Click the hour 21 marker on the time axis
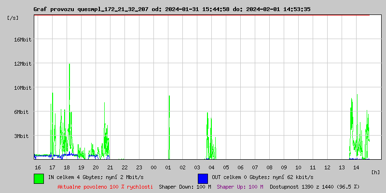The image size is (386, 193). (110, 167)
